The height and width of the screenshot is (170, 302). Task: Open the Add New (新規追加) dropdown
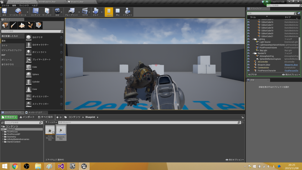(x=9, y=117)
